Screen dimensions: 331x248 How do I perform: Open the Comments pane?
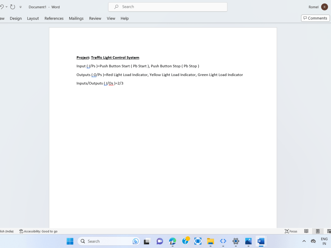pyautogui.click(x=315, y=18)
